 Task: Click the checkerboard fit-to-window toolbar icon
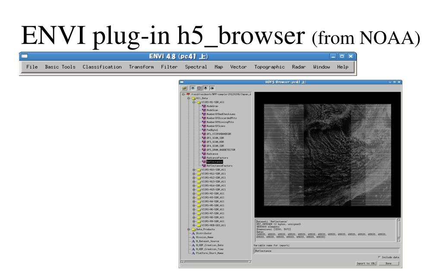coord(199,88)
